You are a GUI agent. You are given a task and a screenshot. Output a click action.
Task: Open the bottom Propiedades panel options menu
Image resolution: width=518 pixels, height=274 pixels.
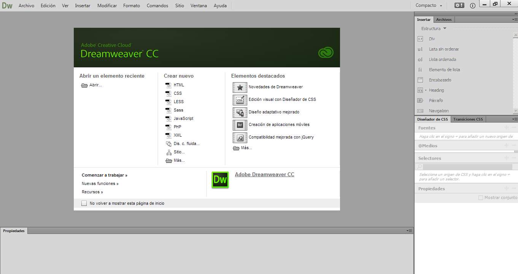pyautogui.click(x=409, y=231)
